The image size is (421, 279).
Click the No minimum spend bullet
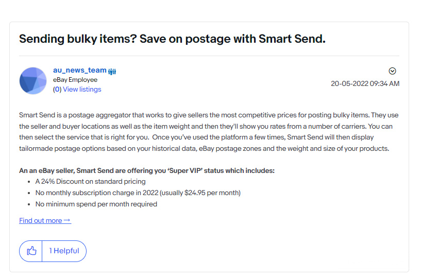pyautogui.click(x=96, y=204)
